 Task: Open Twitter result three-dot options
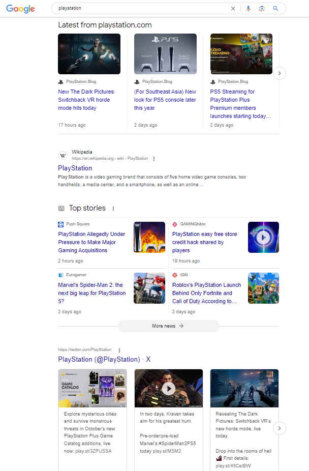tap(119, 350)
